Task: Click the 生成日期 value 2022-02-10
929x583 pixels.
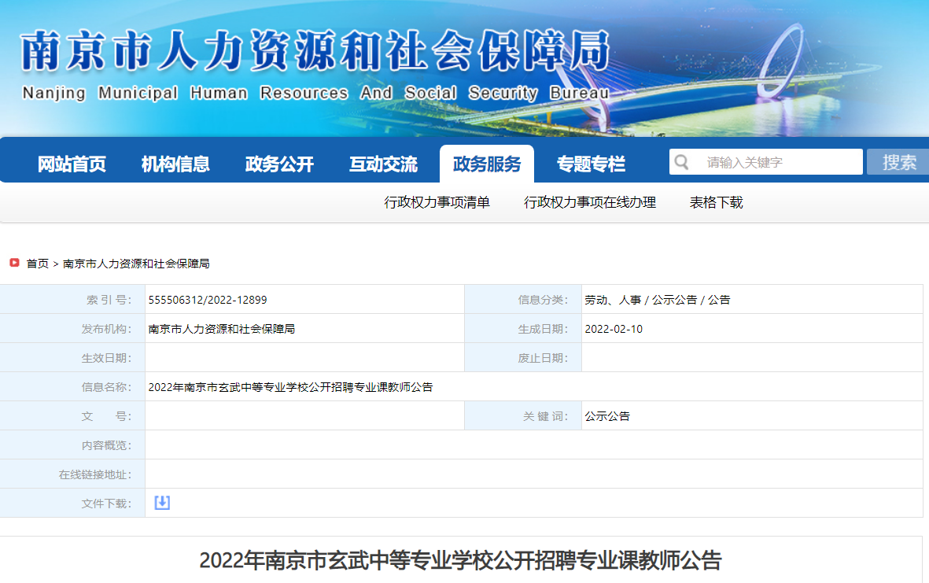Action: click(614, 329)
